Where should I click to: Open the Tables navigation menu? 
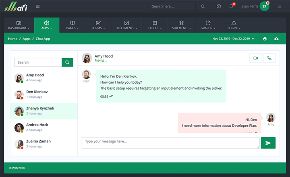(x=155, y=25)
